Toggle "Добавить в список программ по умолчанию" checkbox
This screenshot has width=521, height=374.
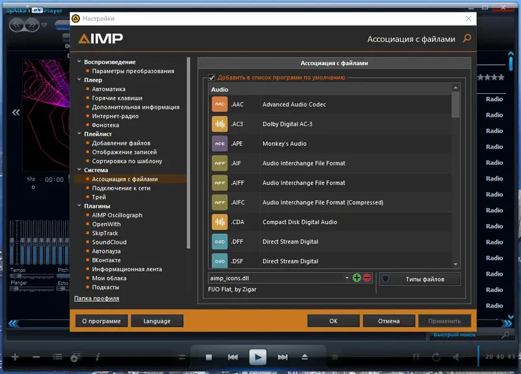[212, 78]
